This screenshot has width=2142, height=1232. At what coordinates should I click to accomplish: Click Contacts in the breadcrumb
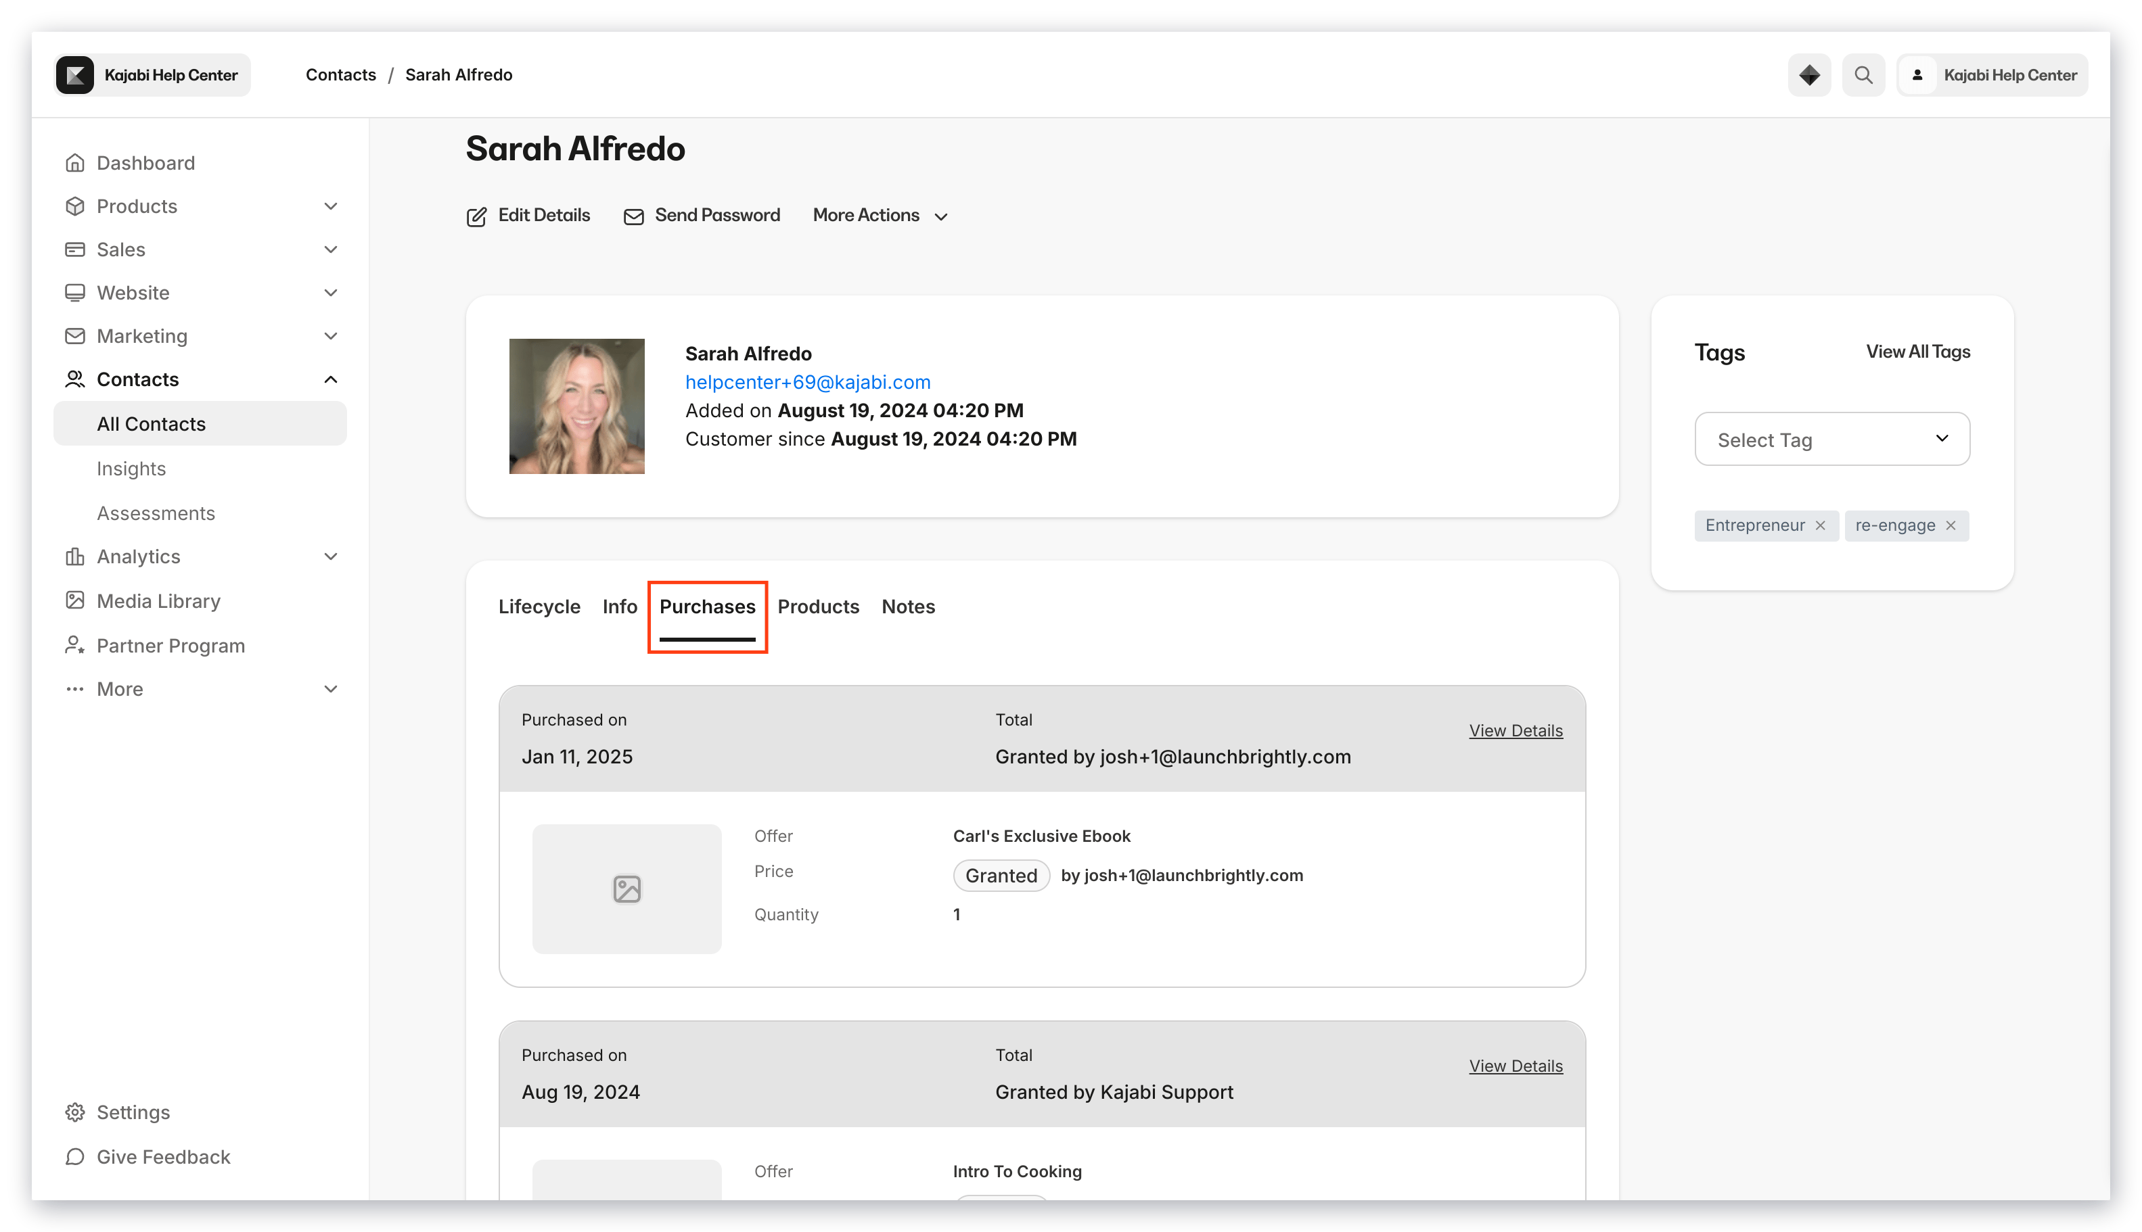click(340, 74)
